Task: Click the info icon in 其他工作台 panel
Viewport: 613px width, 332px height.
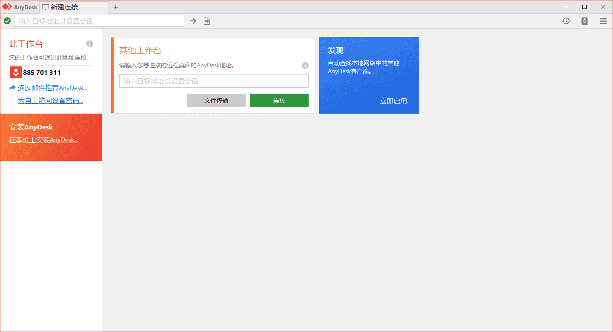Action: [305, 66]
